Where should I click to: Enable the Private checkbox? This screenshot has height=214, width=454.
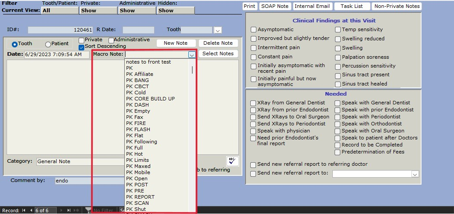81,40
